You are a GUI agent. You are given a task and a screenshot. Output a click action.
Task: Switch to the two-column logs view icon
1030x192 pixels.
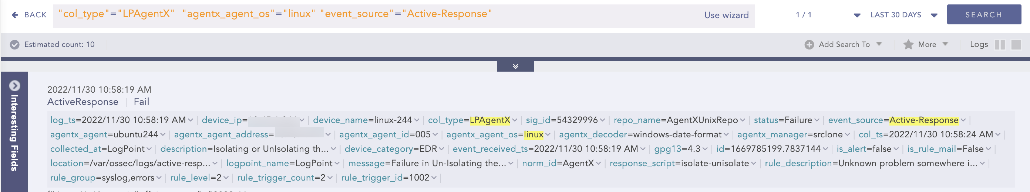[x=1000, y=44]
